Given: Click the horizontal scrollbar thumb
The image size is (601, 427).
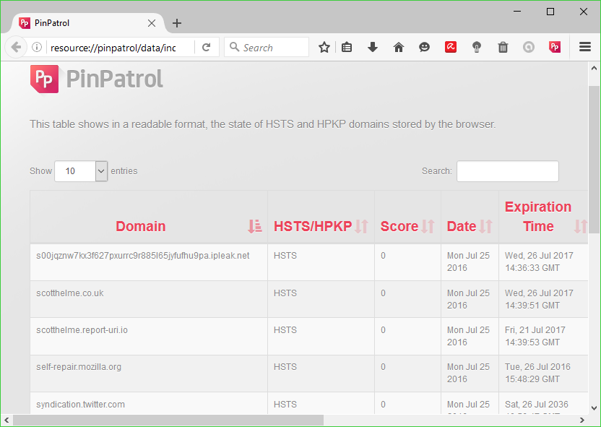Looking at the screenshot, I should [168, 420].
